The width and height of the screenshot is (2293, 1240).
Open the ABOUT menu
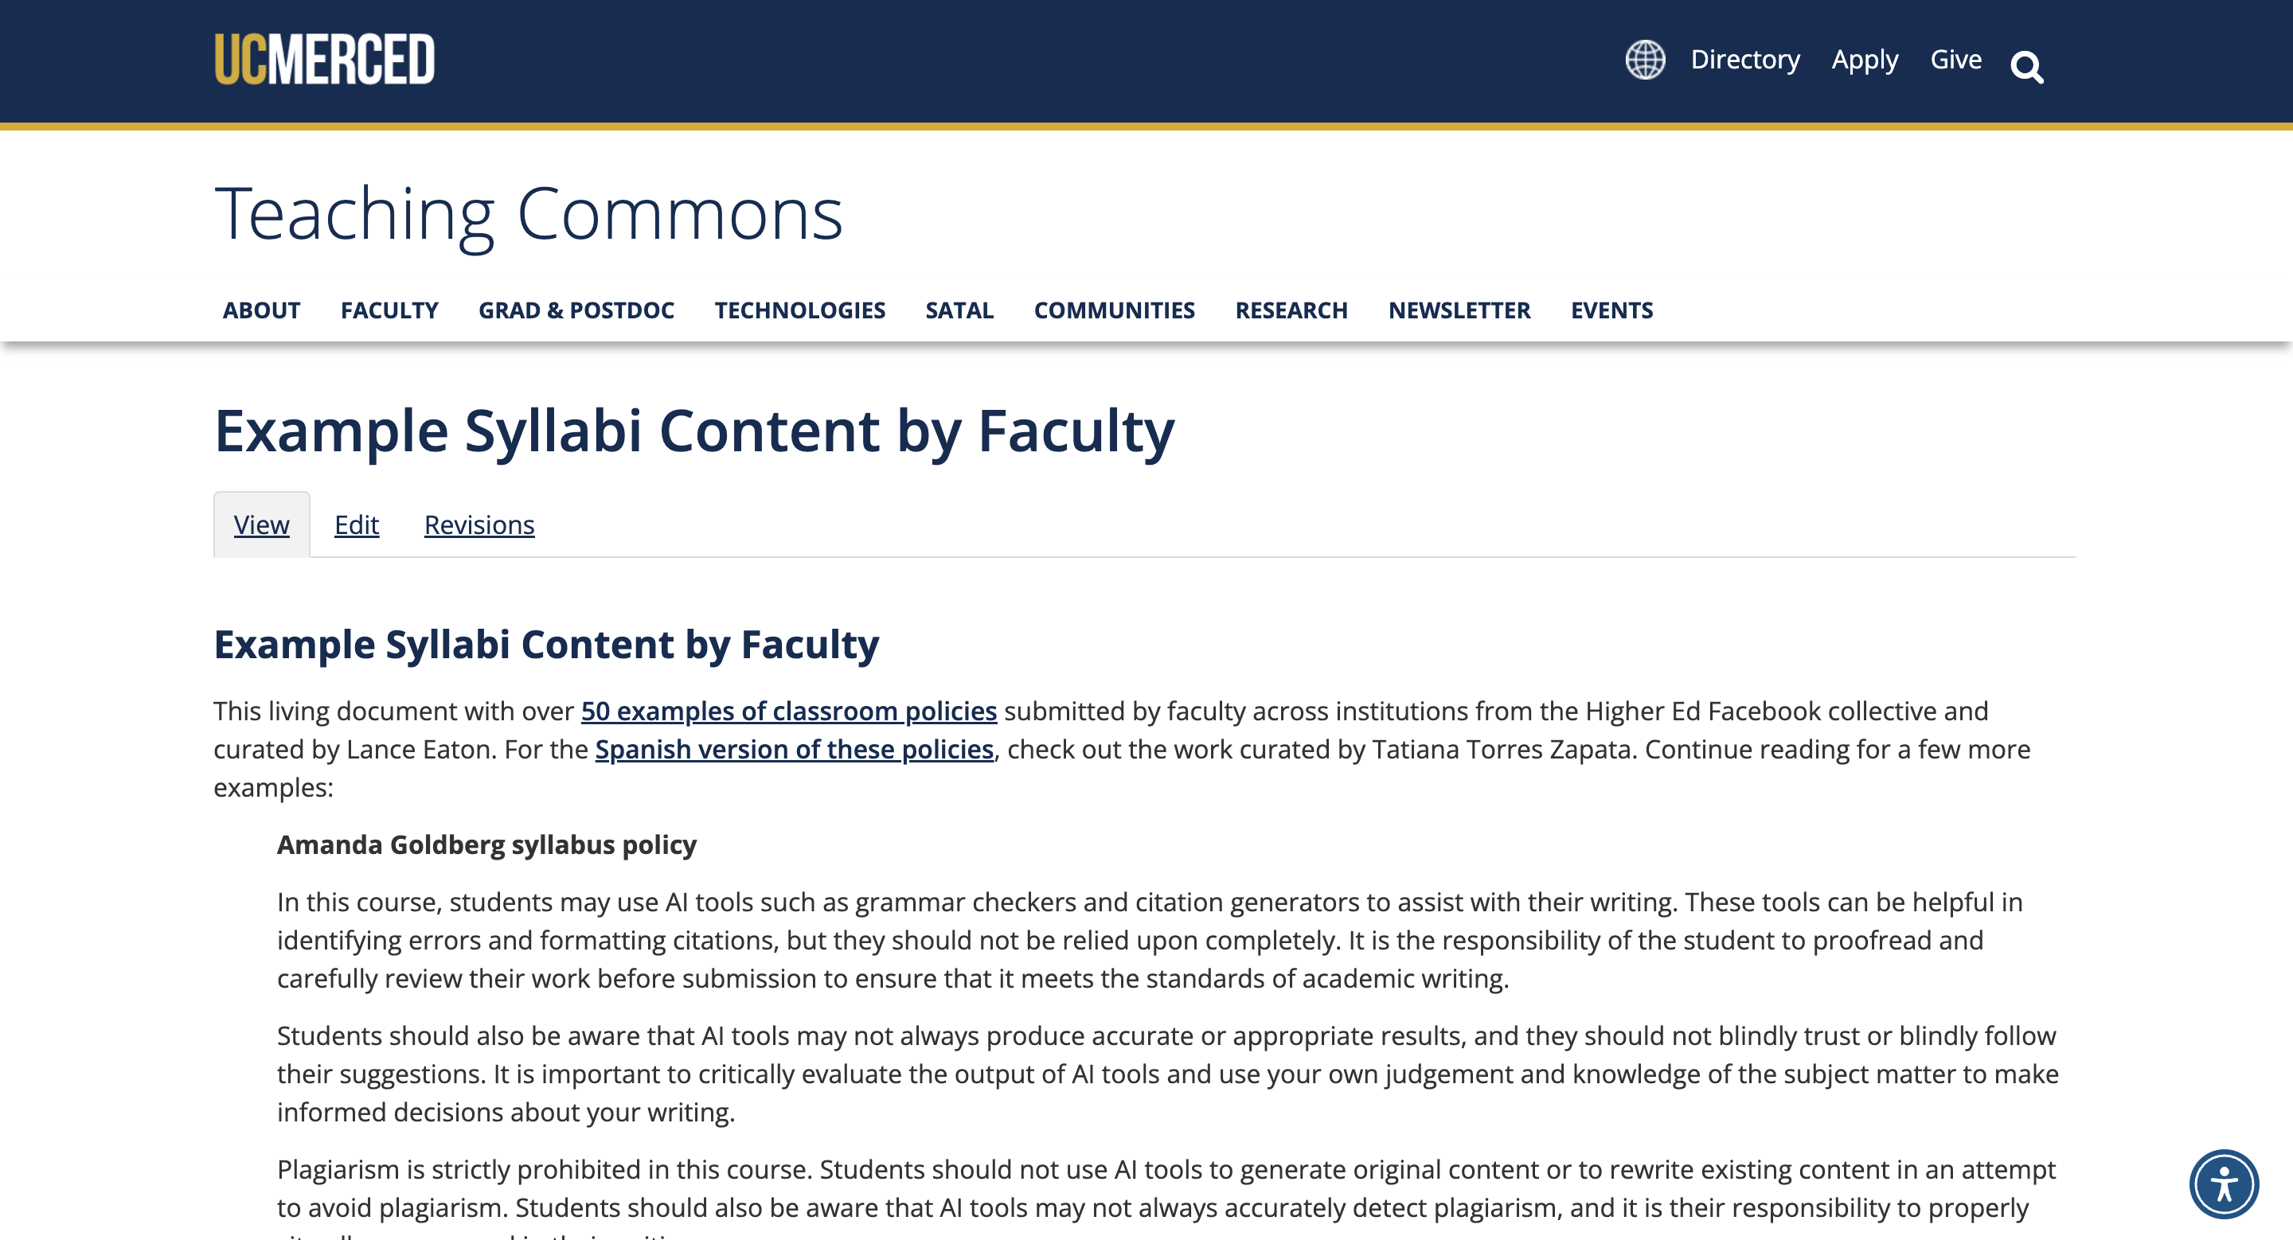point(261,310)
